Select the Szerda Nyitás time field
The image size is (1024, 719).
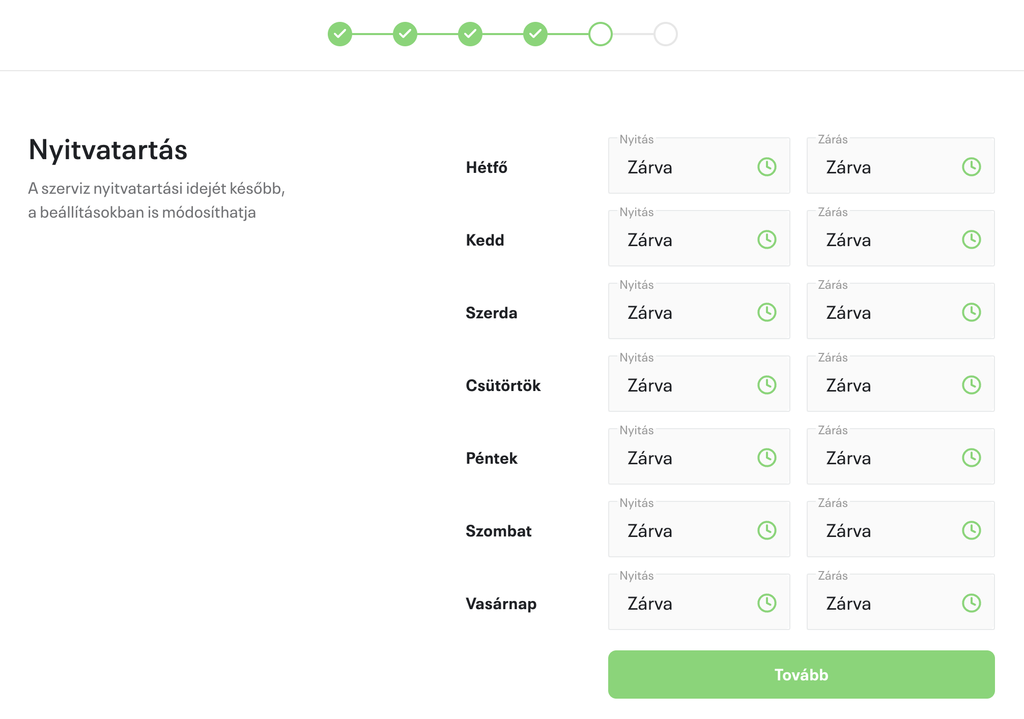699,311
